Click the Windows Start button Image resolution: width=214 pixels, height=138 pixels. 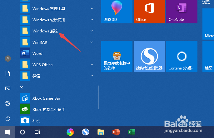click(x=7, y=132)
